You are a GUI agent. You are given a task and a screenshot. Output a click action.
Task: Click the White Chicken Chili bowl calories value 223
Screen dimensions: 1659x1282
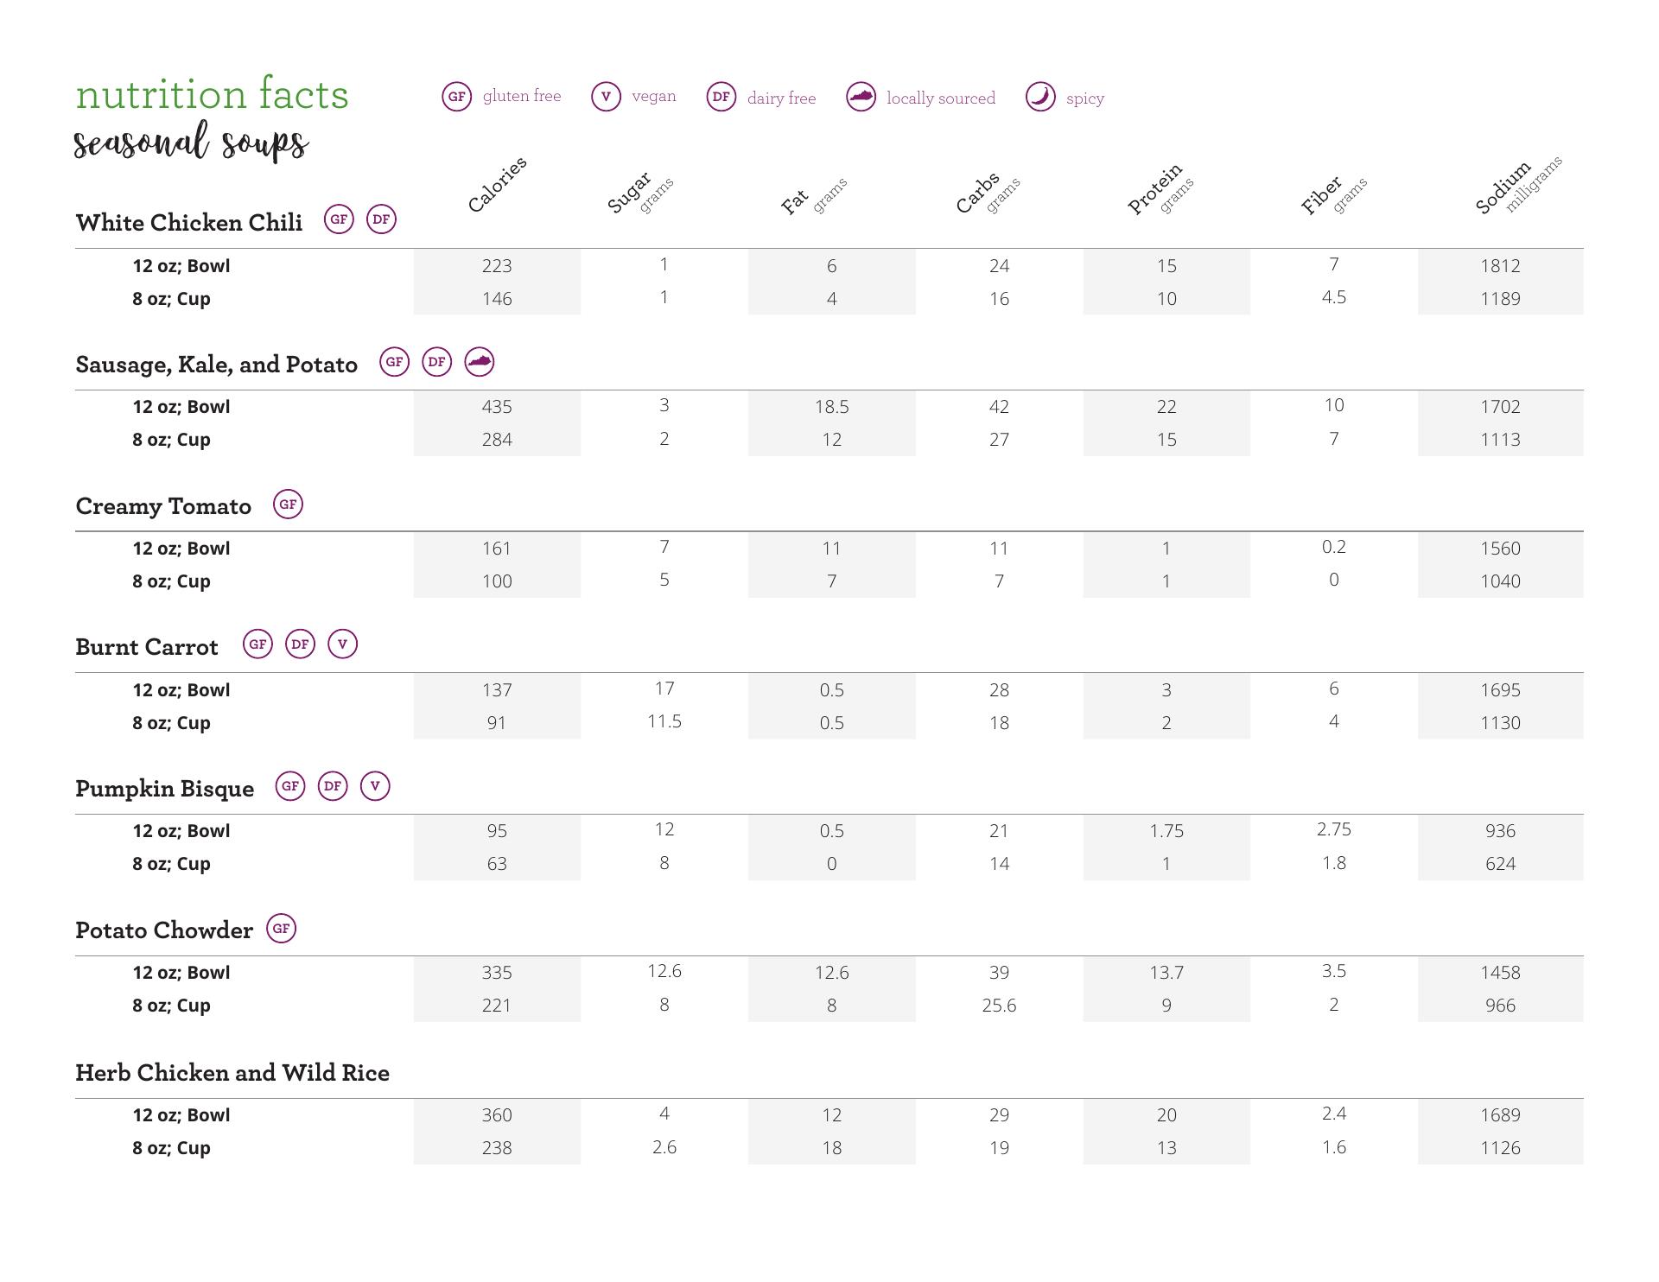497,266
